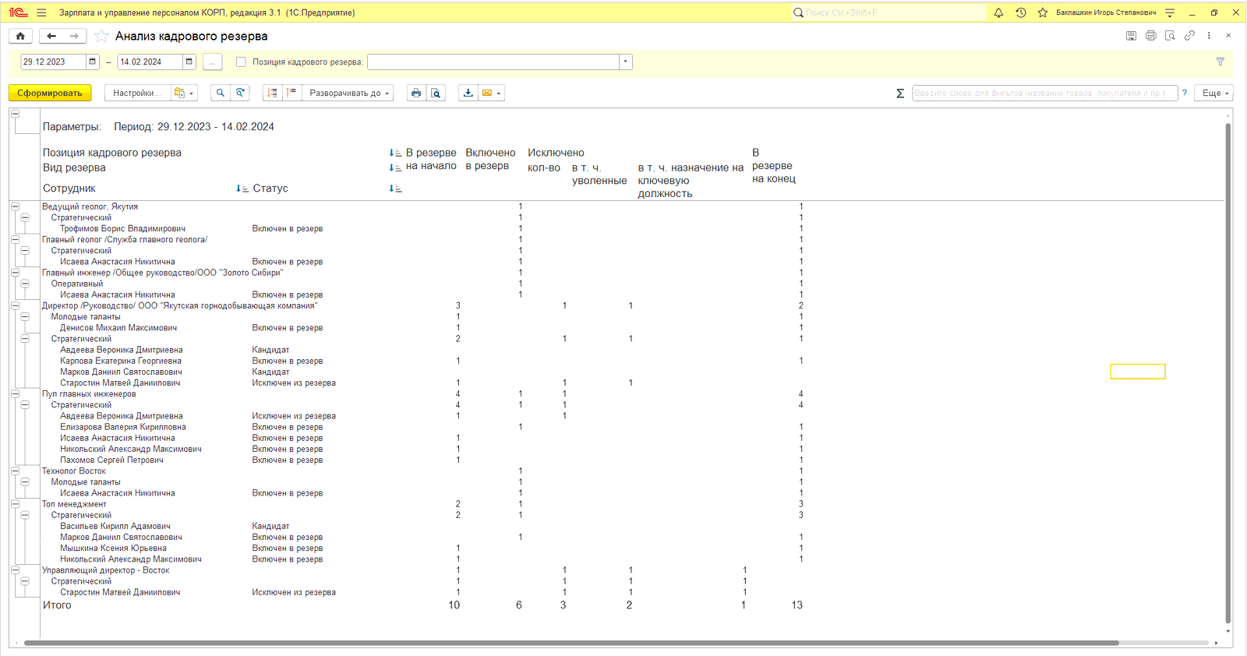Collapse Молодые таланты subgroup under Директор
This screenshot has height=656, width=1247.
tap(25, 317)
